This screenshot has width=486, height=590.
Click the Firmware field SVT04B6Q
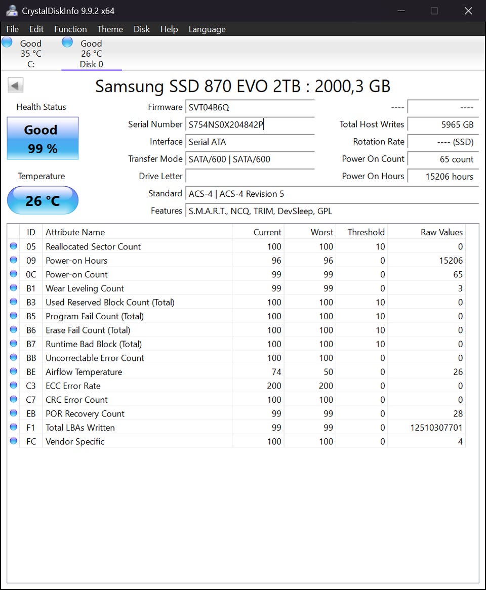250,107
